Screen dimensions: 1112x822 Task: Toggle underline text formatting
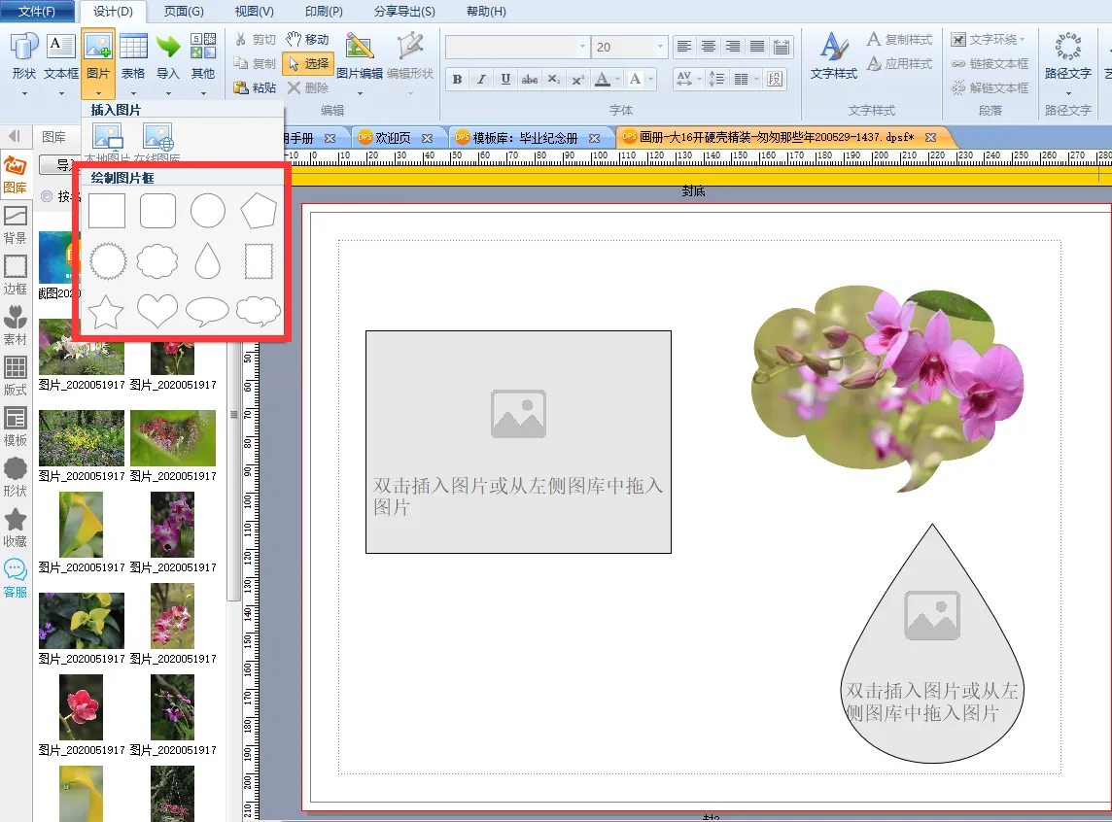pos(505,79)
